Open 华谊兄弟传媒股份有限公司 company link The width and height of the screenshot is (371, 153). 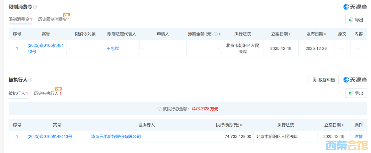pos(116,137)
